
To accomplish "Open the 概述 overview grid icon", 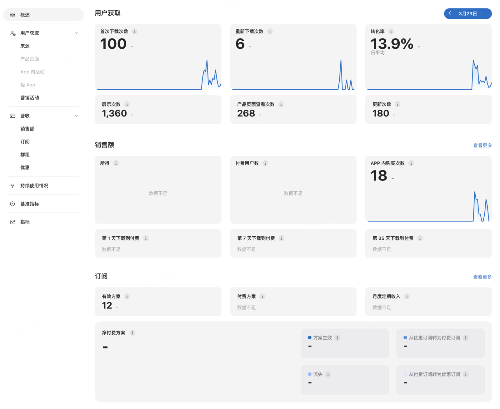I will pyautogui.click(x=12, y=15).
